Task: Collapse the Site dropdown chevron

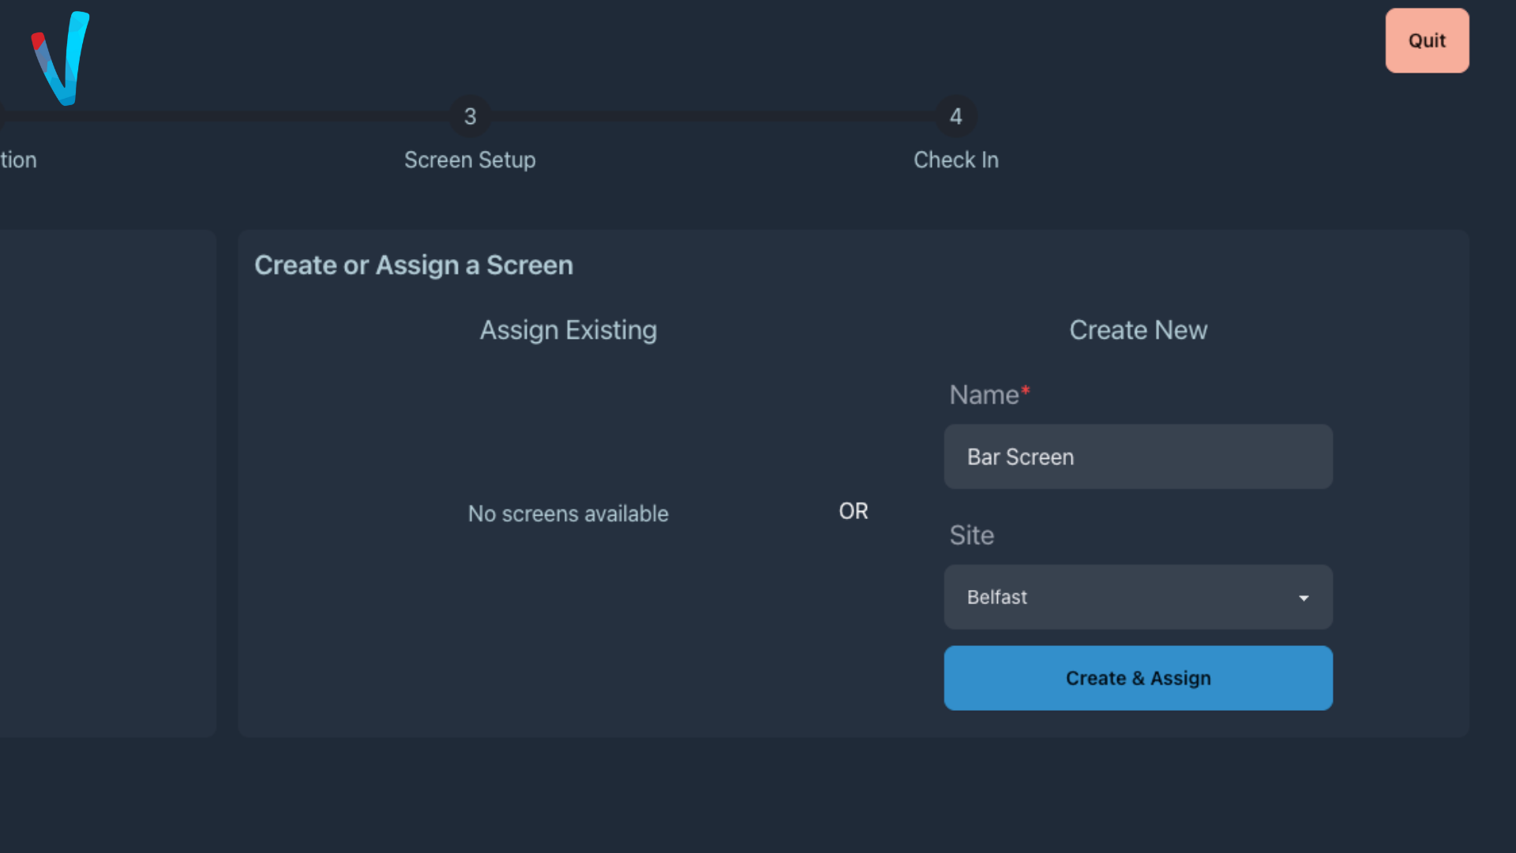Action: point(1304,598)
